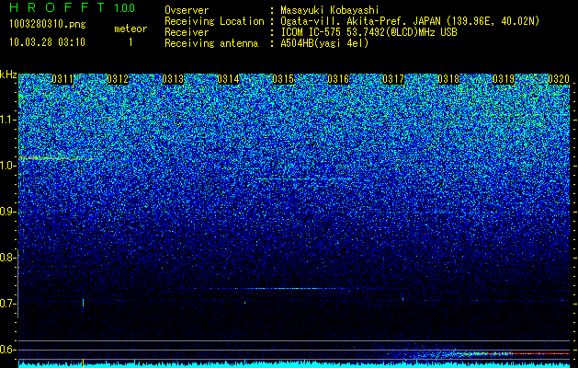Click the A504HB(yagi 4el) antenna text
578x368 pixels.
coord(324,43)
